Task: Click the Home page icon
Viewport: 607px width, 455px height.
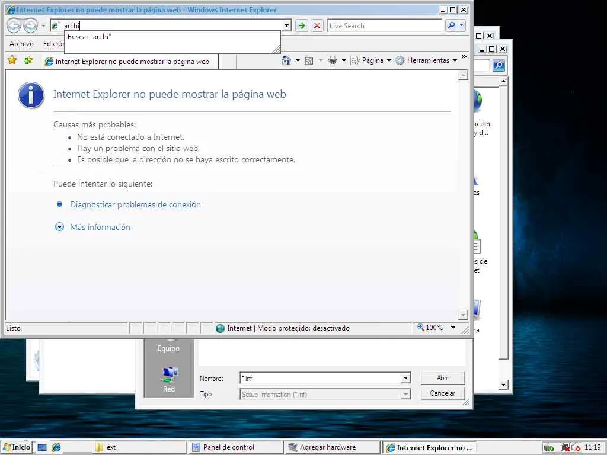Action: tap(286, 60)
